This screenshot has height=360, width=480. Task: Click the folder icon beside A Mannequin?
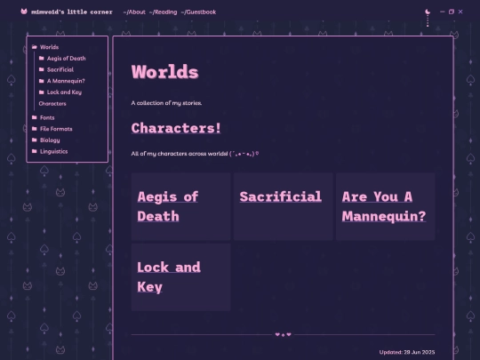pyautogui.click(x=41, y=81)
